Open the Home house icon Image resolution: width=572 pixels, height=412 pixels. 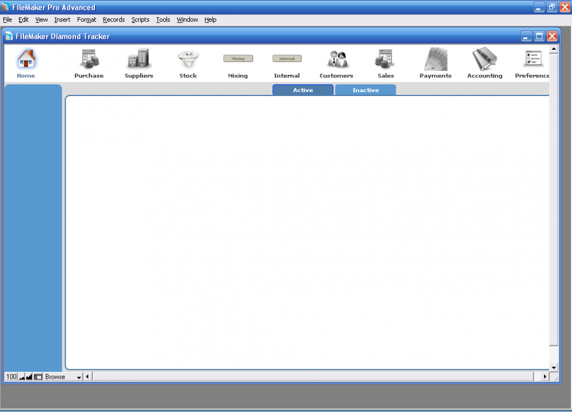[26, 59]
